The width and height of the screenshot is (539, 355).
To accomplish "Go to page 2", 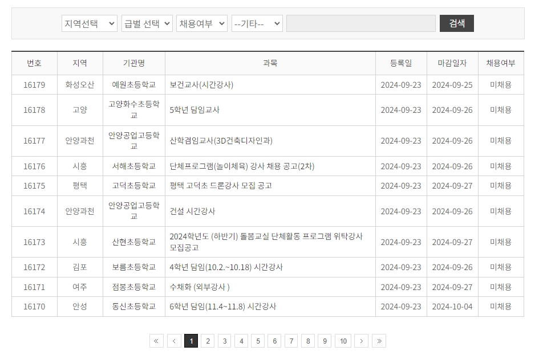I will (208, 341).
